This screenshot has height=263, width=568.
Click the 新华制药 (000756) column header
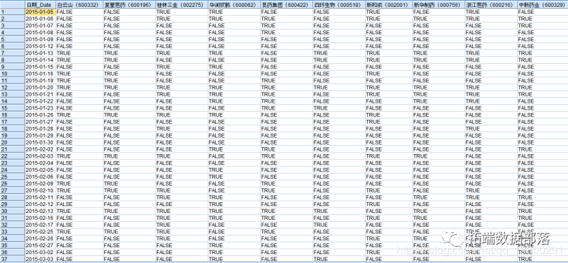(x=439, y=5)
